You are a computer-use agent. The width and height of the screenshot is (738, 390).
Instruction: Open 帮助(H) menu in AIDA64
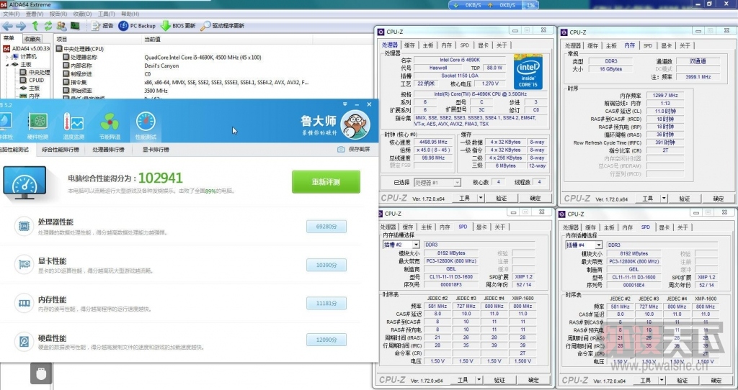tap(130, 14)
